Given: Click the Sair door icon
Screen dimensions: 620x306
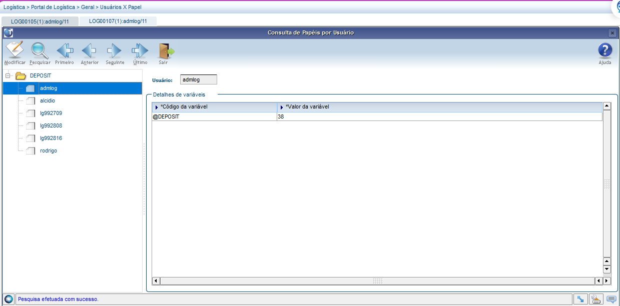Looking at the screenshot, I should pos(166,50).
